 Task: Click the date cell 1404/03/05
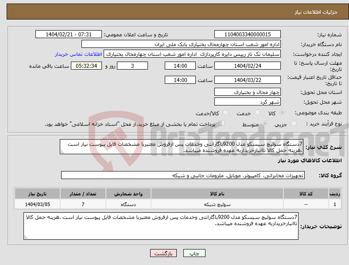click(37, 204)
